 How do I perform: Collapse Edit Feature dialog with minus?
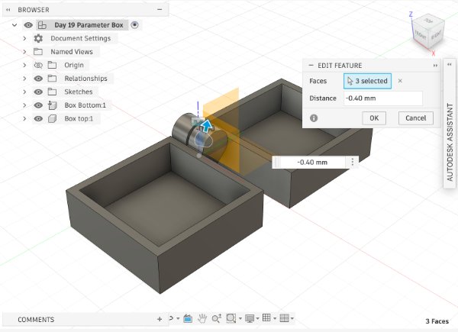[311, 65]
